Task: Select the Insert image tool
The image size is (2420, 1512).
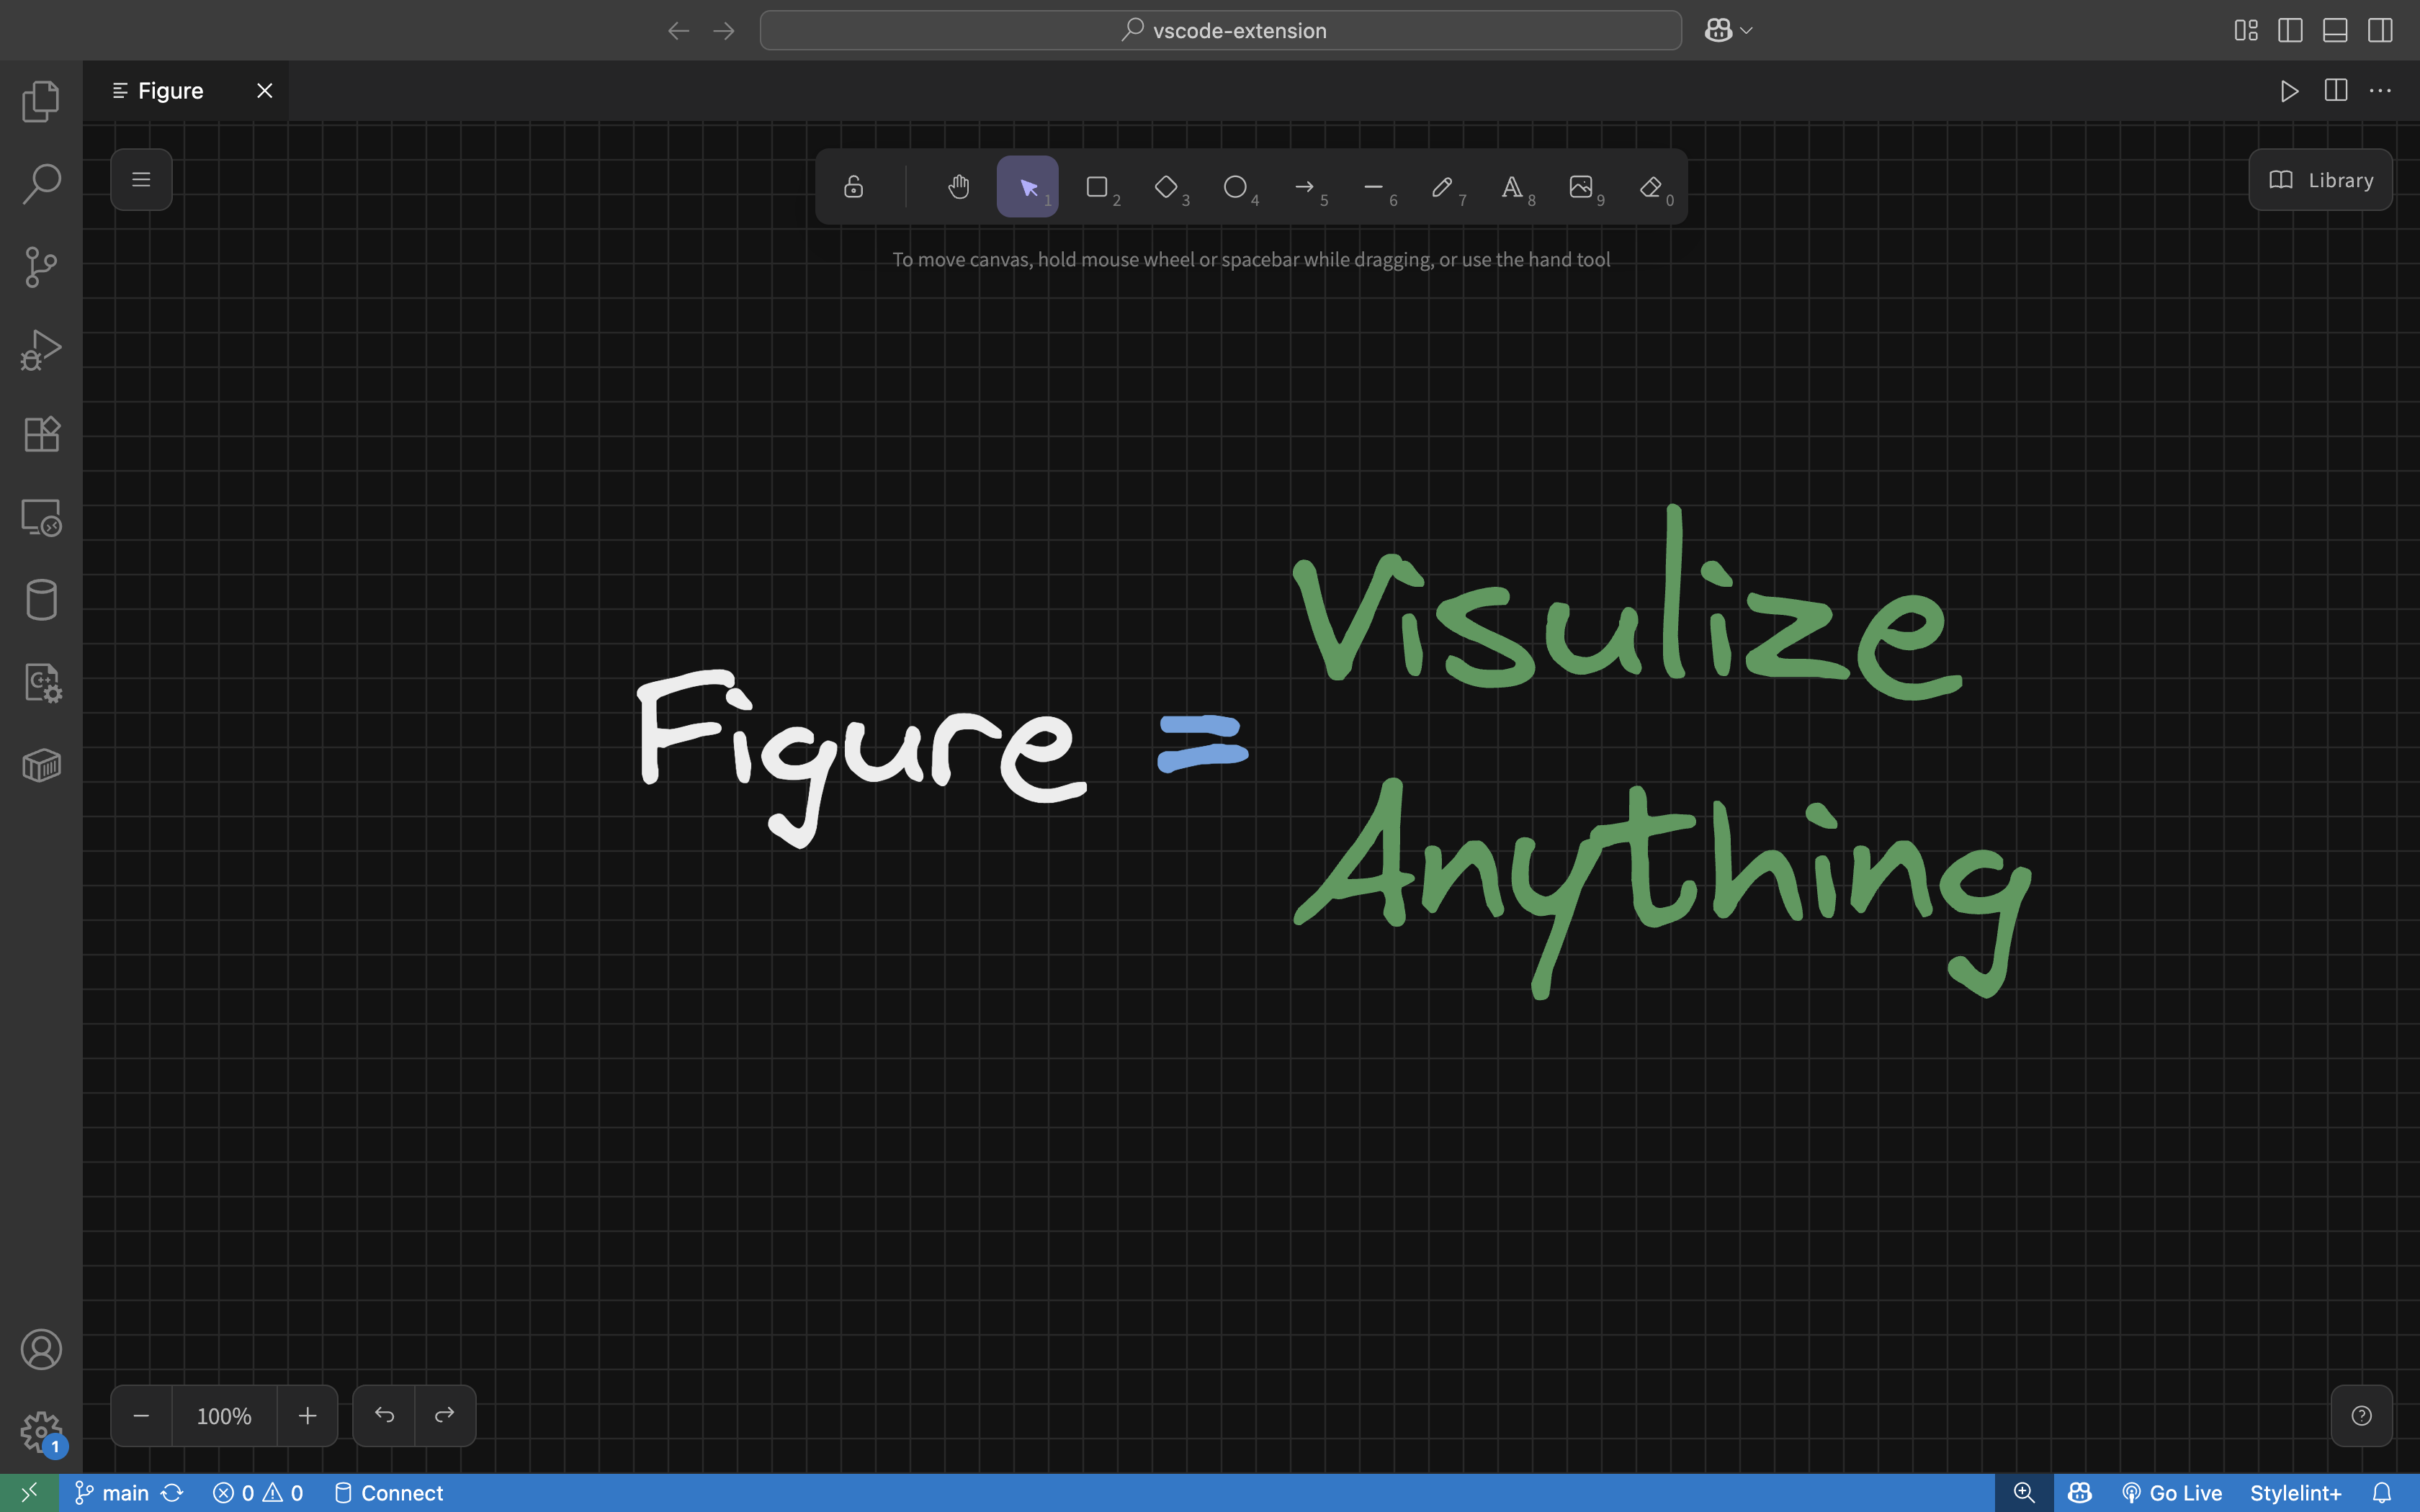Action: coord(1581,187)
